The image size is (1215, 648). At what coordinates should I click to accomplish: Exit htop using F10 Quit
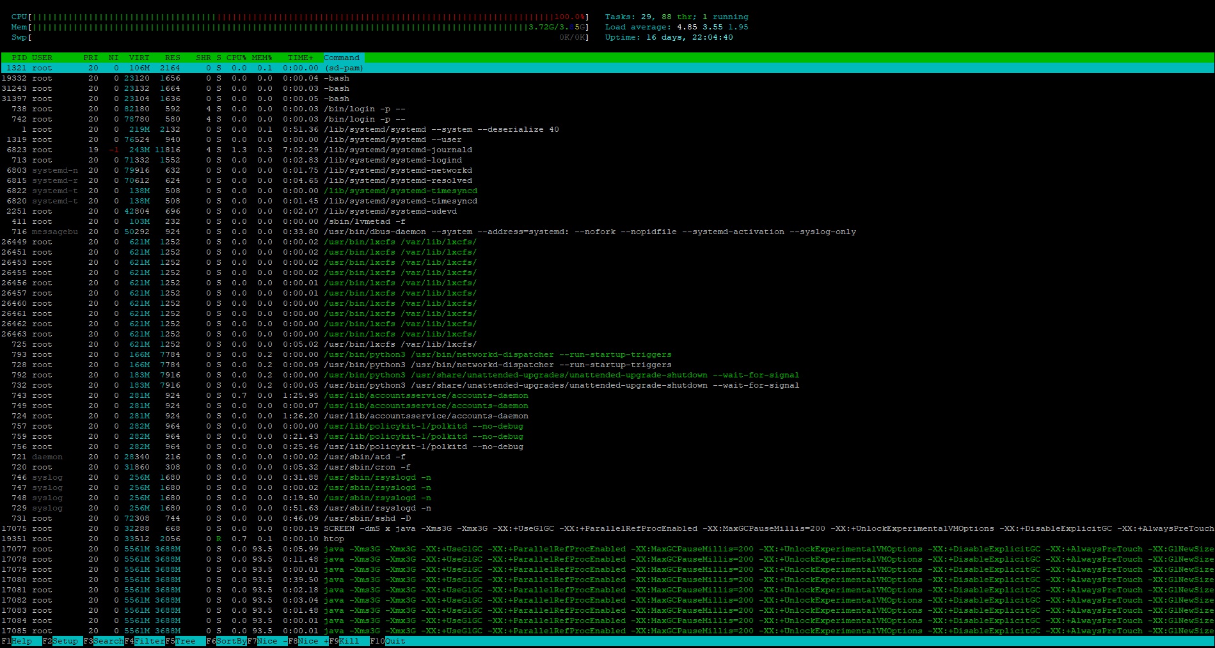pyautogui.click(x=395, y=641)
